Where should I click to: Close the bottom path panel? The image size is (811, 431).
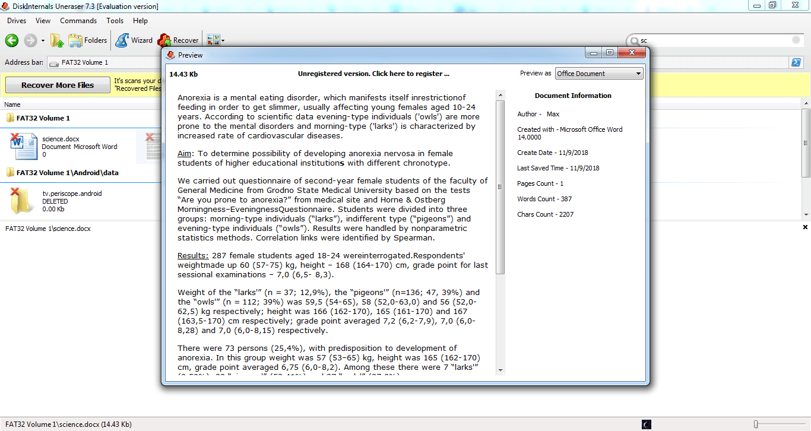[805, 227]
